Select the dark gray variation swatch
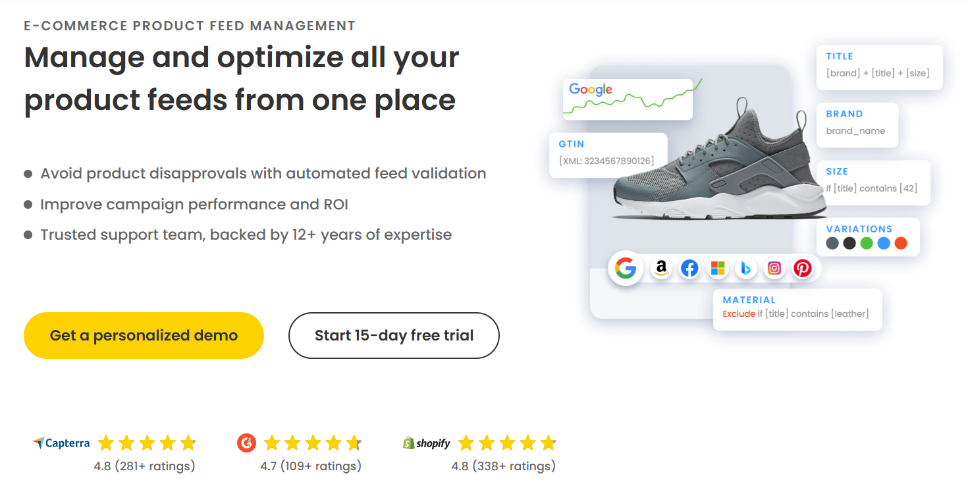The height and width of the screenshot is (490, 968). pos(832,243)
